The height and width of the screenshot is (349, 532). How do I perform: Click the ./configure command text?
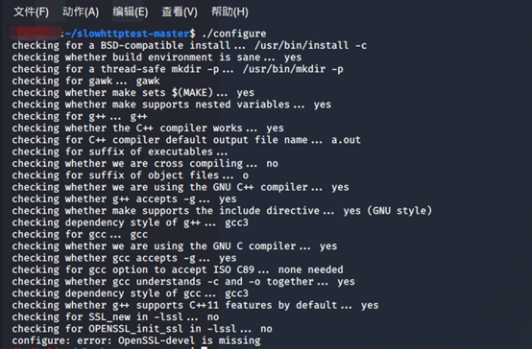(x=233, y=34)
